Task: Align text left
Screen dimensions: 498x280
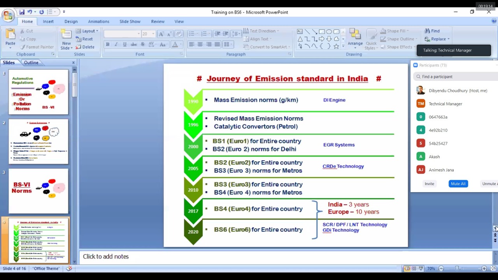Action: tap(191, 44)
